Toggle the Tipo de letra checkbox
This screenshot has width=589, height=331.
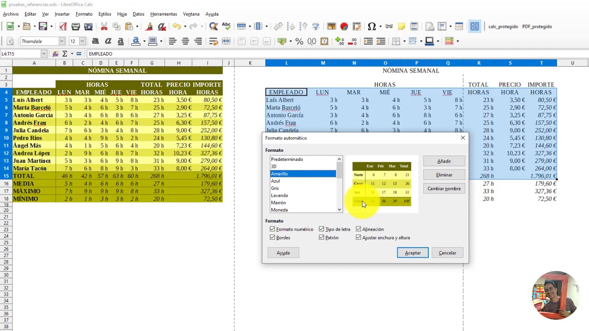click(x=322, y=229)
